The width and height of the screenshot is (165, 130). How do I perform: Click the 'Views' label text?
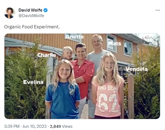(x=67, y=126)
